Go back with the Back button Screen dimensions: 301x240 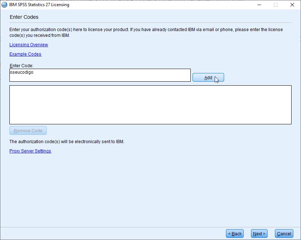[x=235, y=234]
